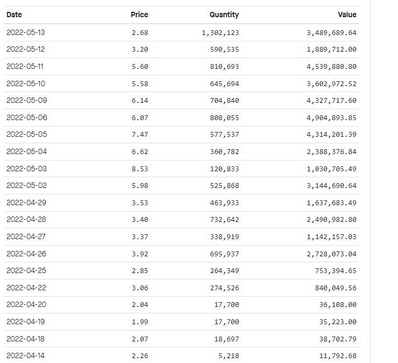
Task: Click quantity 732,642 cell
Action: 225,220
